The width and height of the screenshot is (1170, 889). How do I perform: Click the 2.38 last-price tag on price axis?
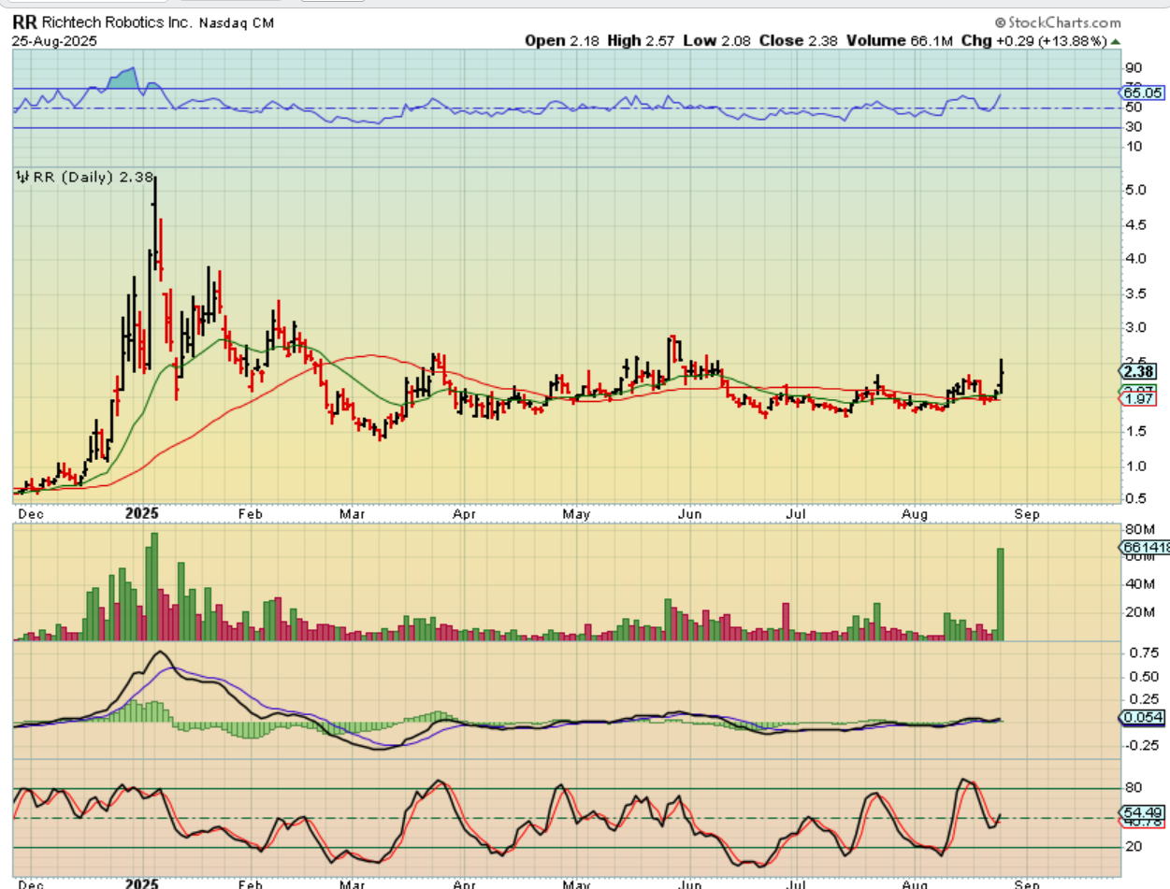(x=1140, y=371)
